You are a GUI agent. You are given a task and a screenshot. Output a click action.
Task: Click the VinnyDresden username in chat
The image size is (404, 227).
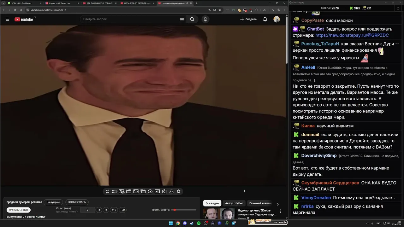click(x=316, y=198)
